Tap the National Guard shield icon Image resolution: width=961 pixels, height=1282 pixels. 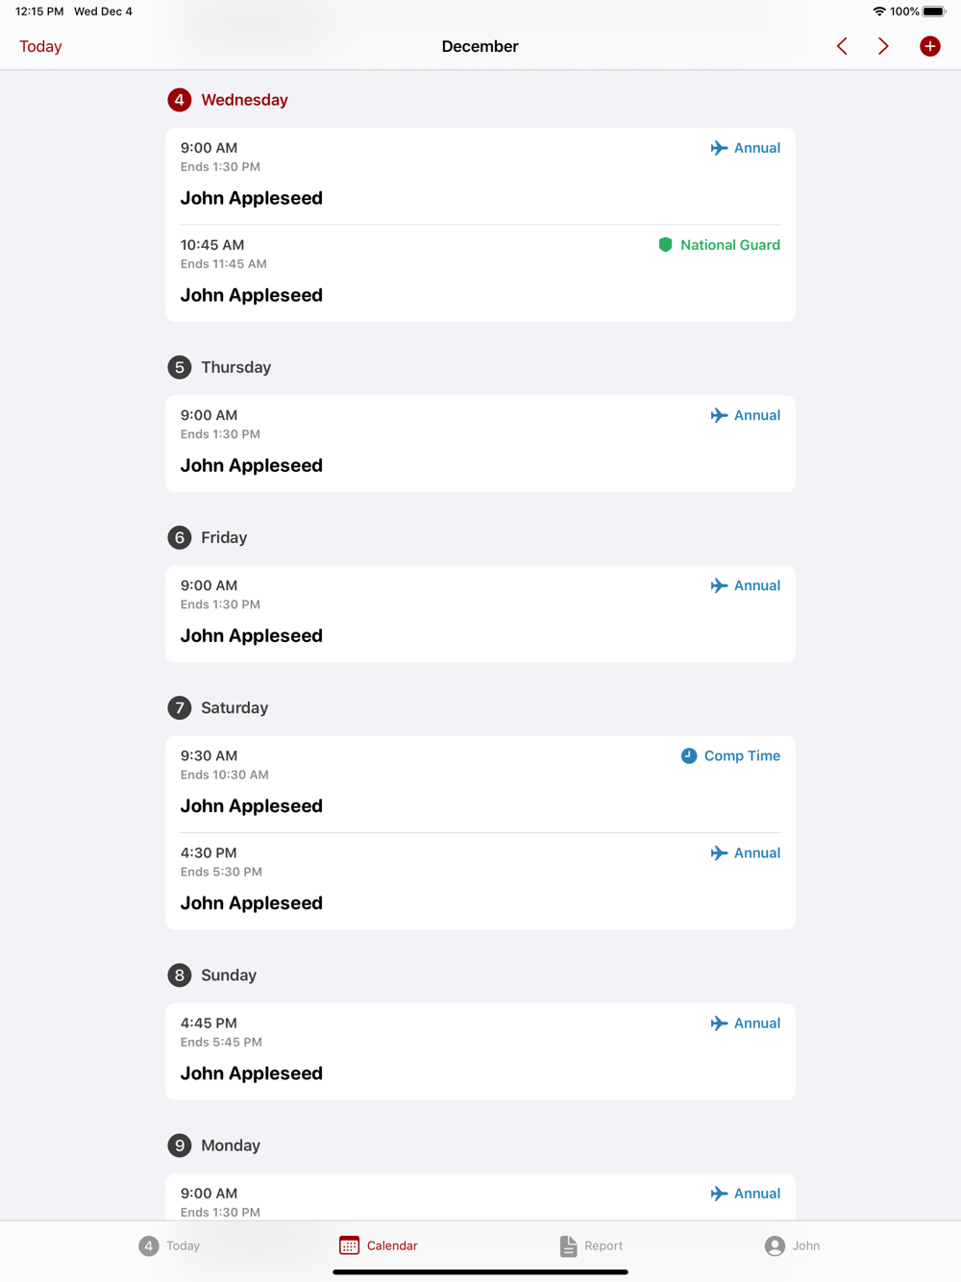point(665,245)
